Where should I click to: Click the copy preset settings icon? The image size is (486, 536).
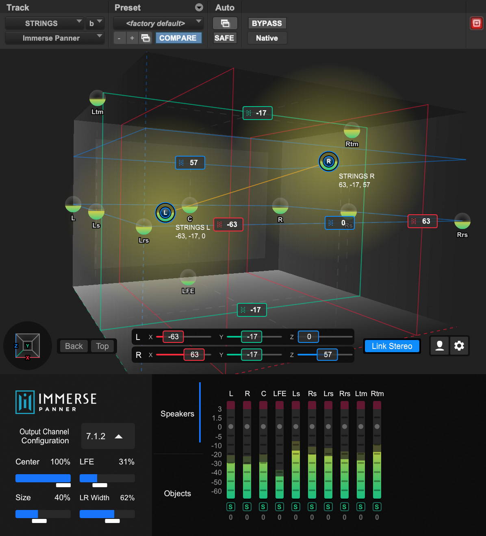(x=145, y=38)
